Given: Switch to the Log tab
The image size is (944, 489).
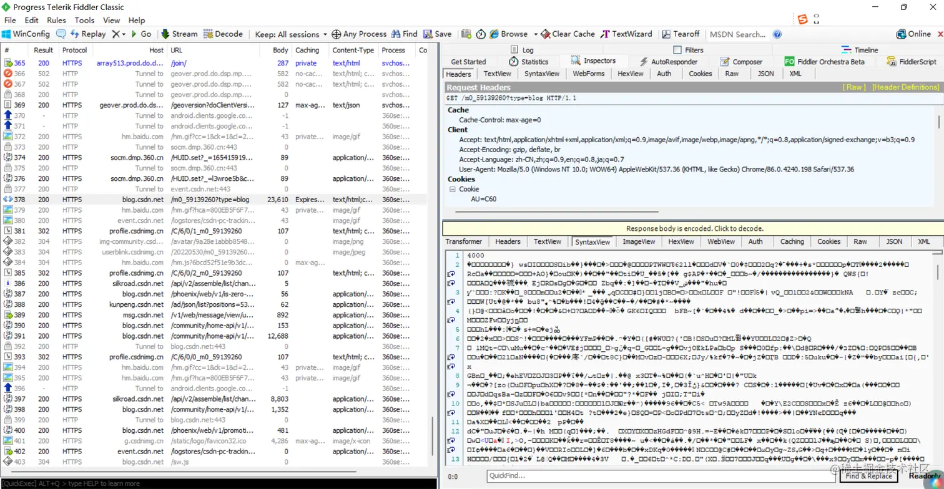Looking at the screenshot, I should click(x=522, y=50).
